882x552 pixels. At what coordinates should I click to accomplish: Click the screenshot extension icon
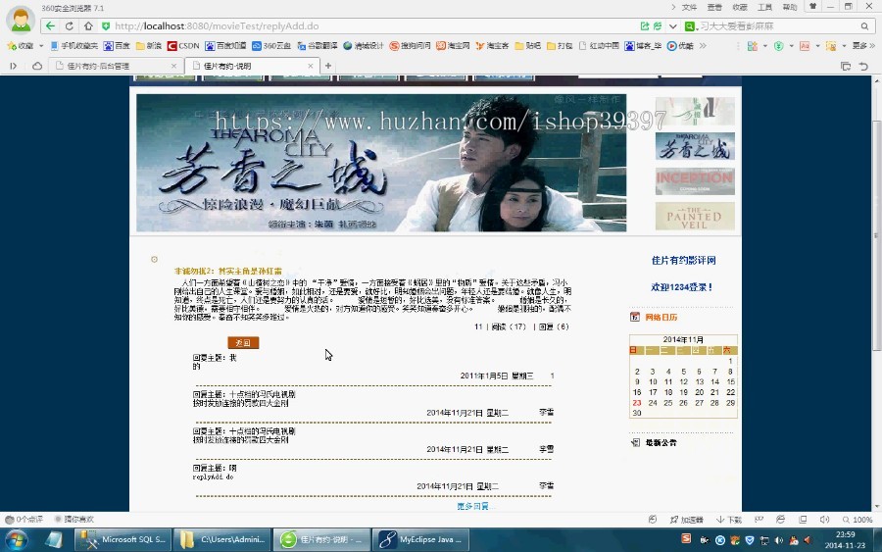pyautogui.click(x=830, y=46)
